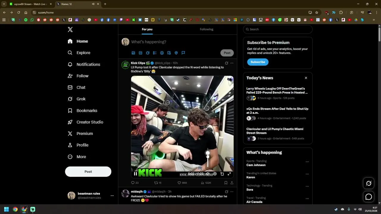This screenshot has height=214, width=381.
Task: Switch to xqcow69 Stream browser tab
Action: pos(30,4)
